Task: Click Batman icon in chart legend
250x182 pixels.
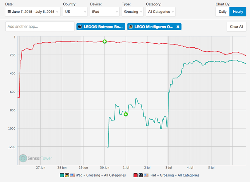Action: [140, 175]
